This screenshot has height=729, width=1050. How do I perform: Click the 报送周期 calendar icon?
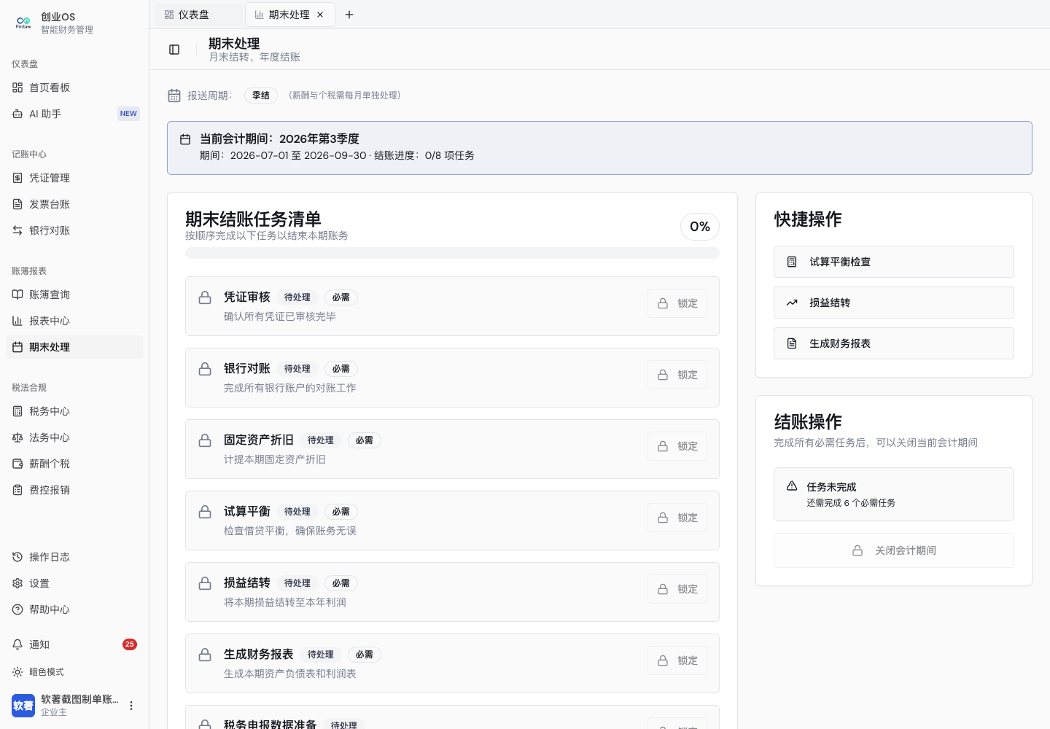point(174,95)
